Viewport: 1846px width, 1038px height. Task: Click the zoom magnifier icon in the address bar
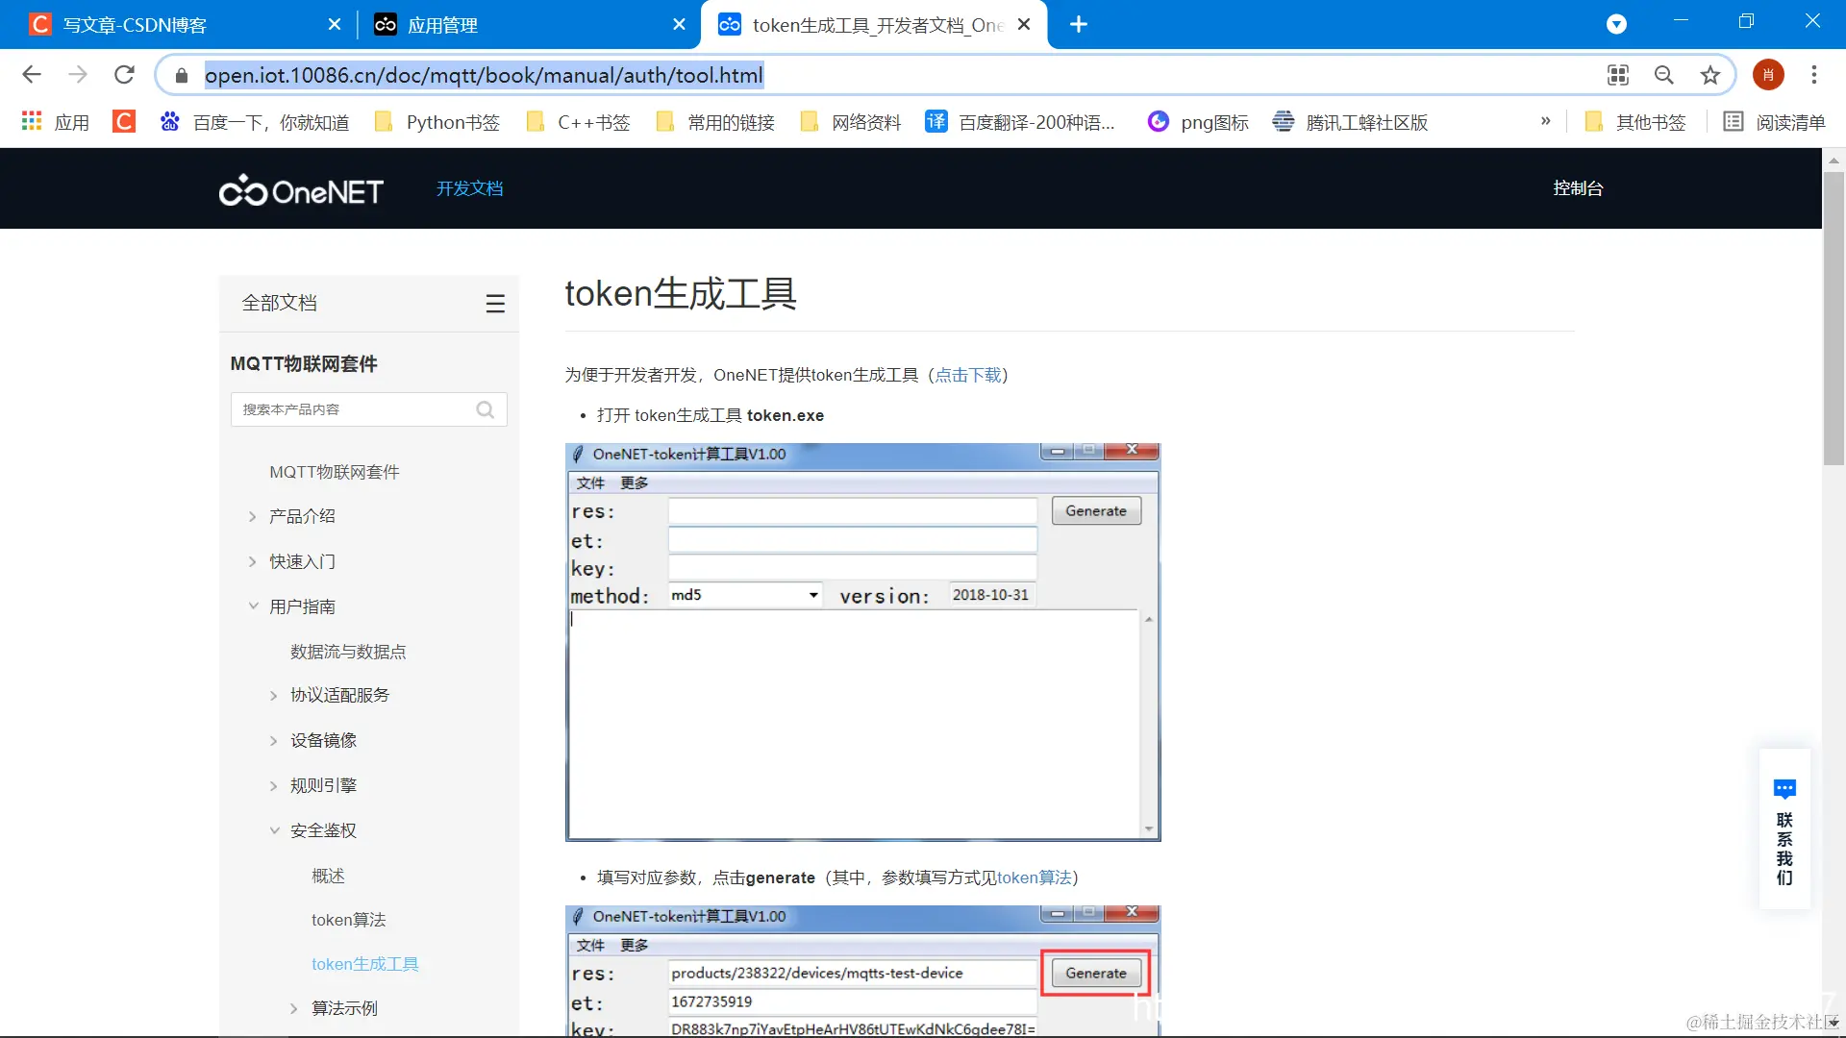tap(1663, 75)
